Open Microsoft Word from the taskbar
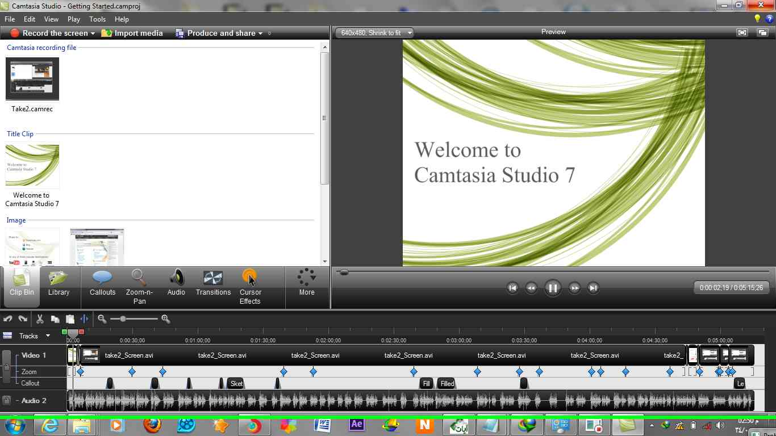This screenshot has width=776, height=436. 322,426
